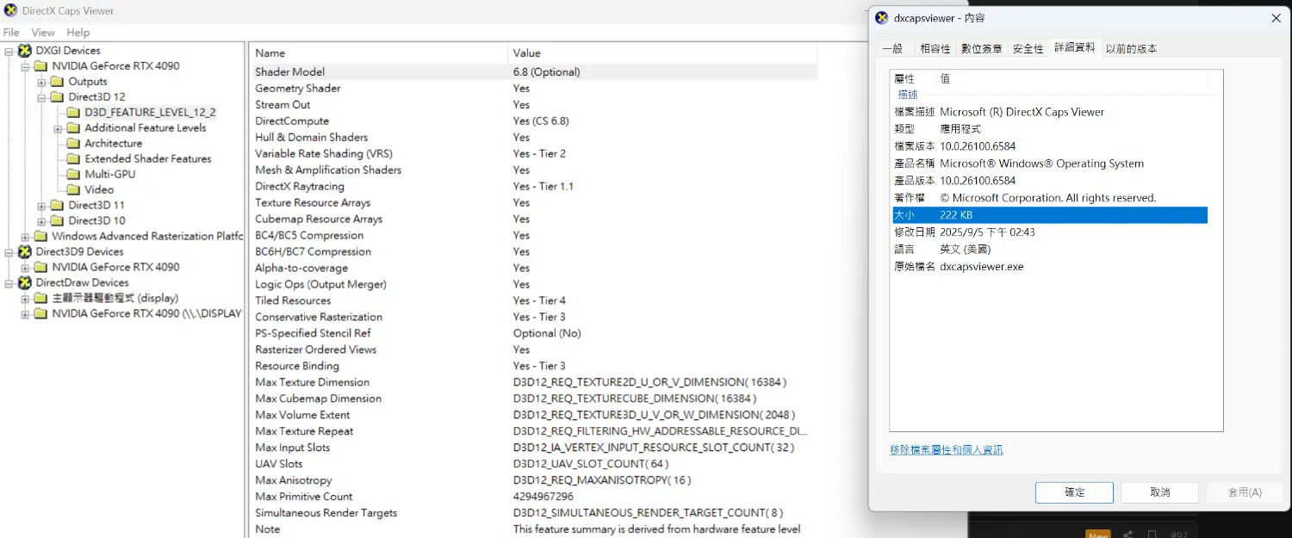The image size is (1292, 538).
Task: Expand the Direct3D 11 node
Action: point(41,206)
